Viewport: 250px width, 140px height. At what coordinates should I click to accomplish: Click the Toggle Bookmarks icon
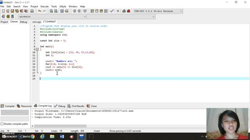pos(8,16)
